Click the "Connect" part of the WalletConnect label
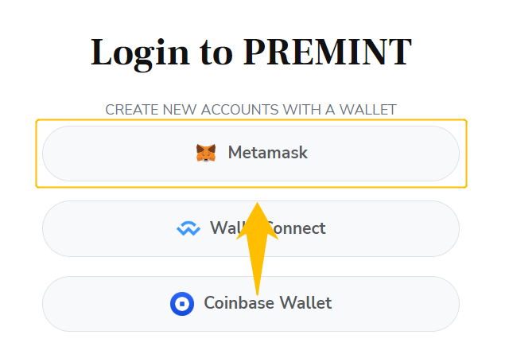This screenshot has height=358, width=509. coord(296,228)
